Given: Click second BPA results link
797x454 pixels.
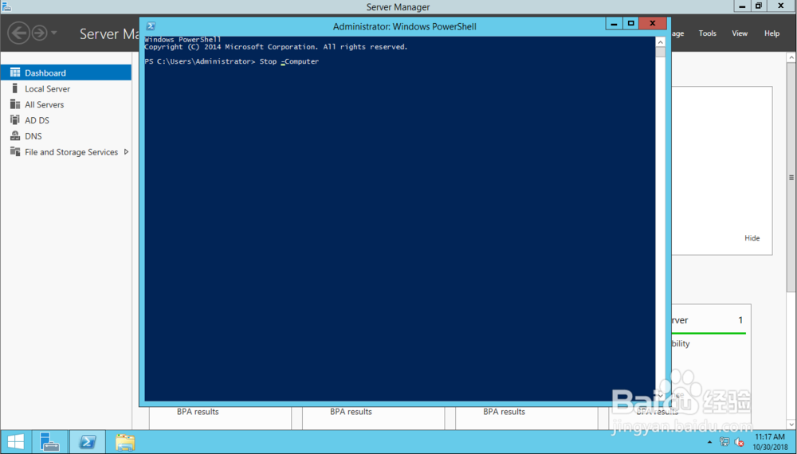Looking at the screenshot, I should (351, 412).
